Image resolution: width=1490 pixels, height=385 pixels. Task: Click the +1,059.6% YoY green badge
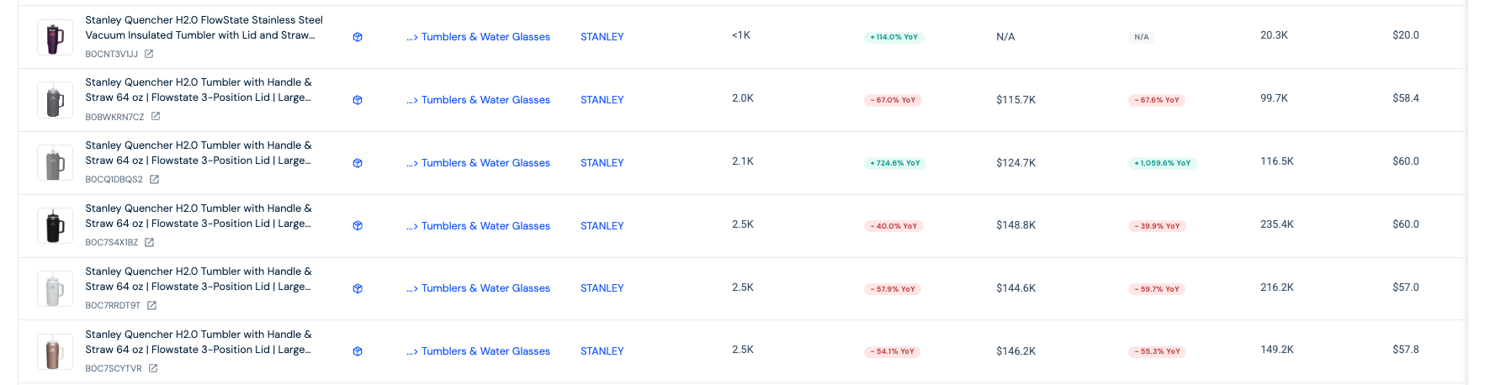pyautogui.click(x=1162, y=163)
